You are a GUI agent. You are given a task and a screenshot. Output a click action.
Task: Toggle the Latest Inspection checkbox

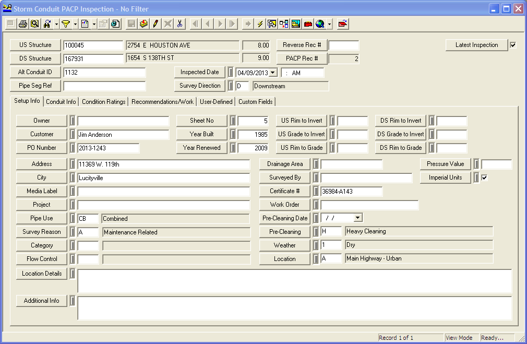pos(513,45)
